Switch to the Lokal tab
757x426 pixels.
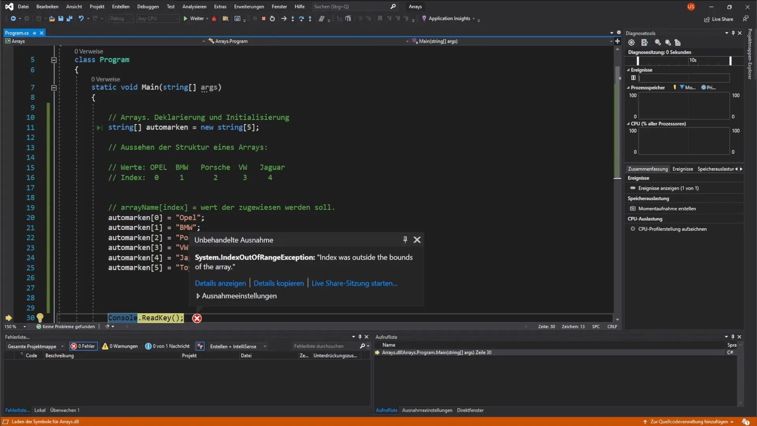[40, 410]
